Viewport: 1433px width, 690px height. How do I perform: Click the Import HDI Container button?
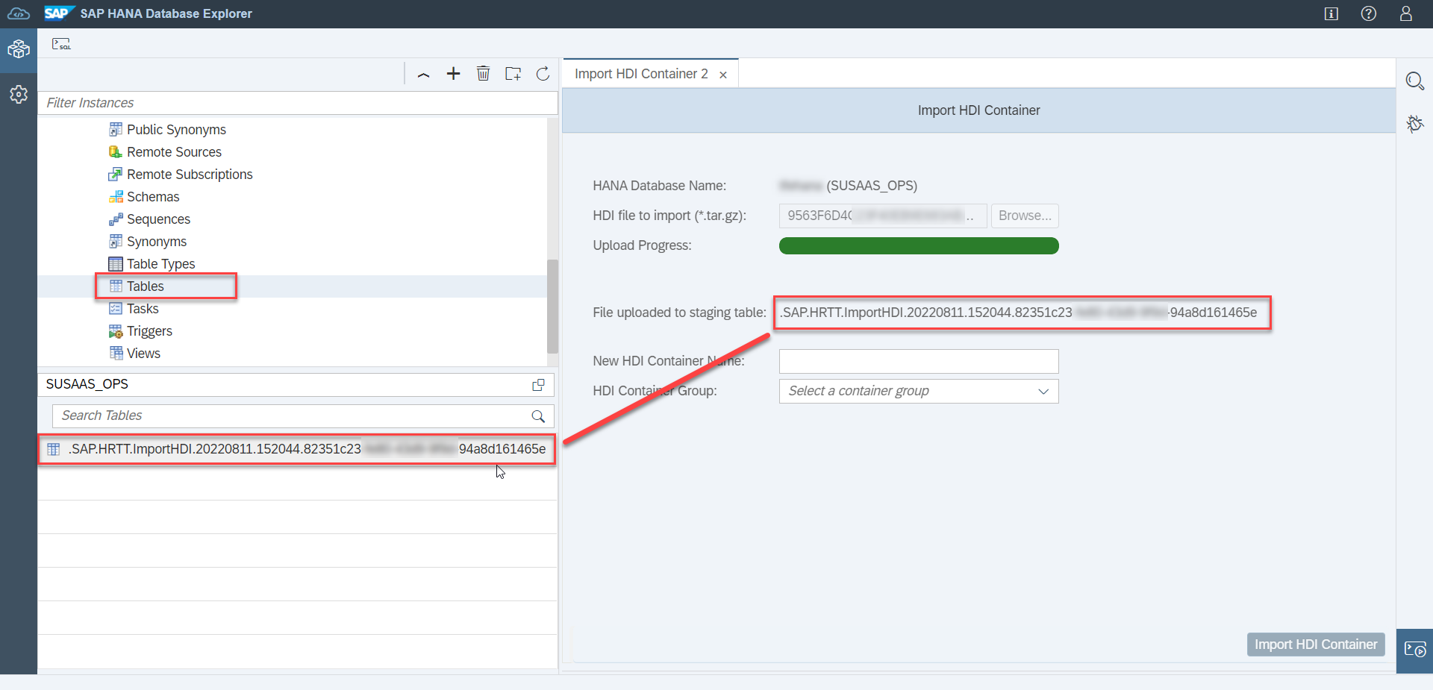point(1316,644)
